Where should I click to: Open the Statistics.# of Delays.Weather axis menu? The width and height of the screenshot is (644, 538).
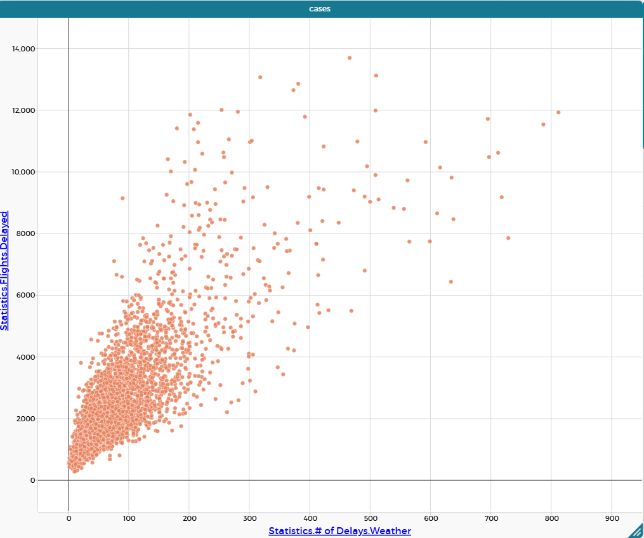pos(339,531)
